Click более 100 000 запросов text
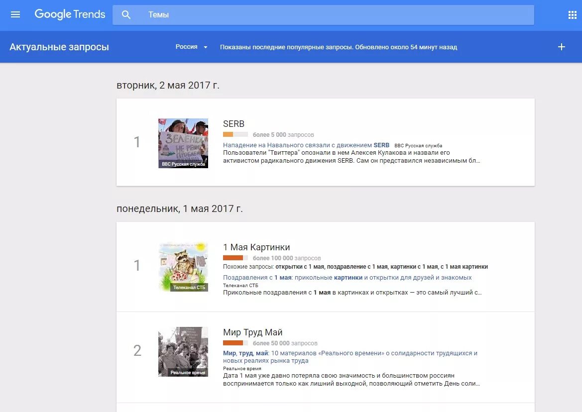The height and width of the screenshot is (412, 582). (287, 258)
